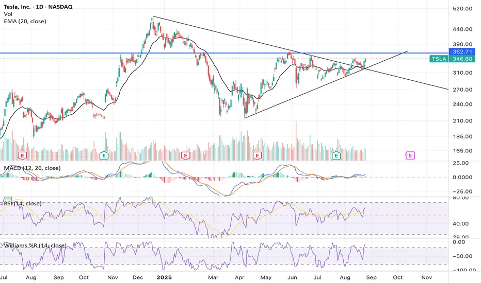481x283 pixels.
Task: Click the Vol indicator label
Action: (8, 14)
